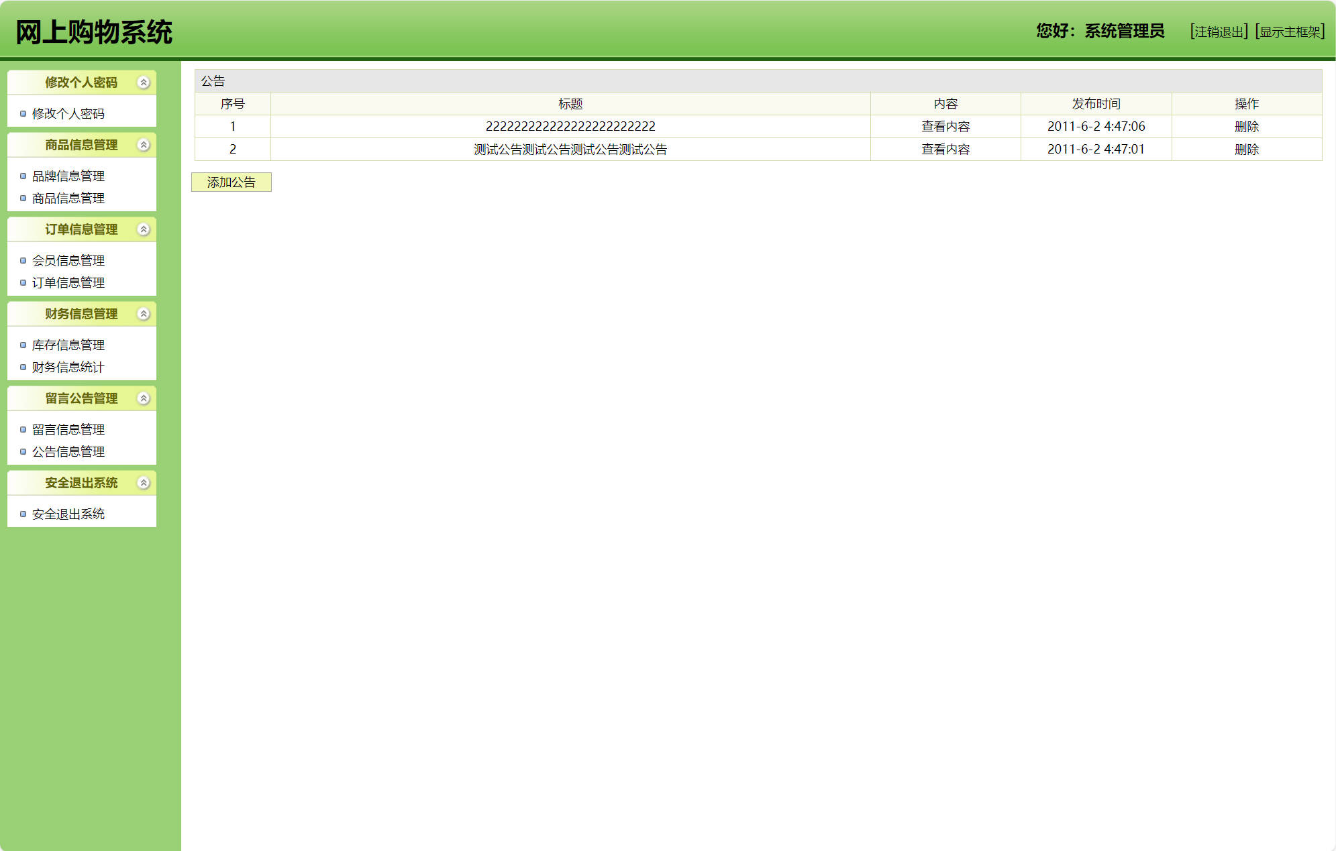This screenshot has height=851, width=1336.
Task: Collapse the 留言公告管理 section chevron
Action: (143, 398)
